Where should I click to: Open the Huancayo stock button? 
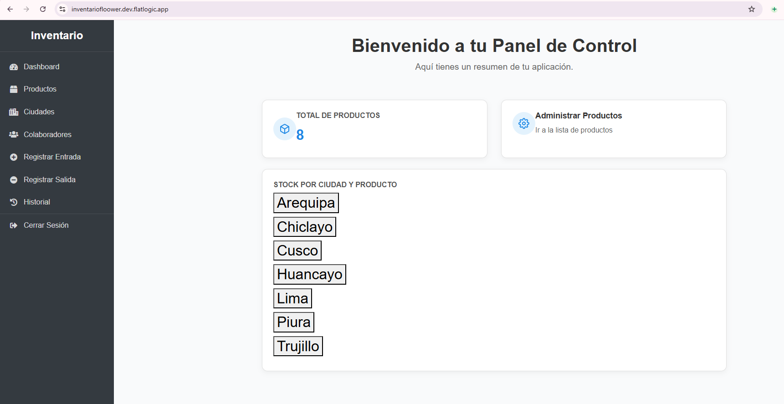coord(309,274)
